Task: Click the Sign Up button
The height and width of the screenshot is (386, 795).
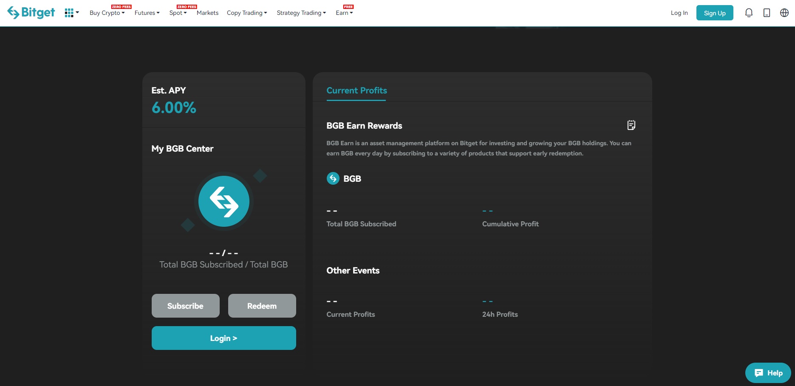Action: pyautogui.click(x=715, y=13)
